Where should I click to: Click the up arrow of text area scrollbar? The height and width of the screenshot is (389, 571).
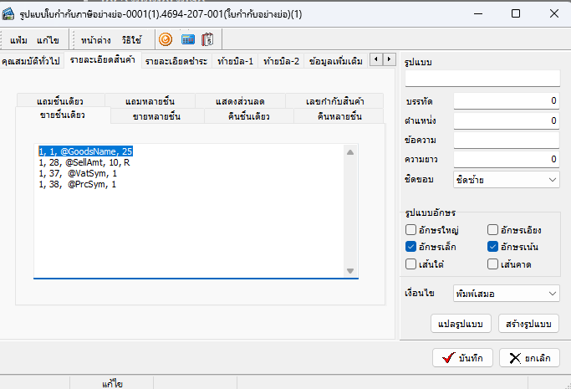point(351,152)
